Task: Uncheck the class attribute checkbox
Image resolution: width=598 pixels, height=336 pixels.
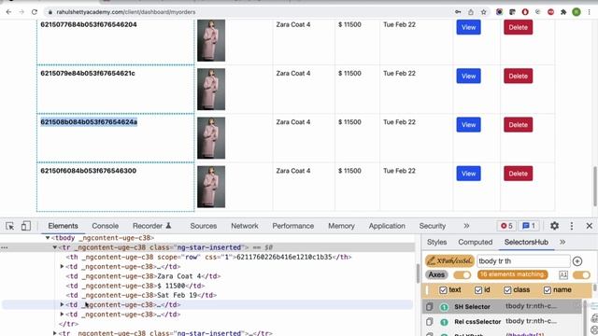Action: tap(507, 290)
